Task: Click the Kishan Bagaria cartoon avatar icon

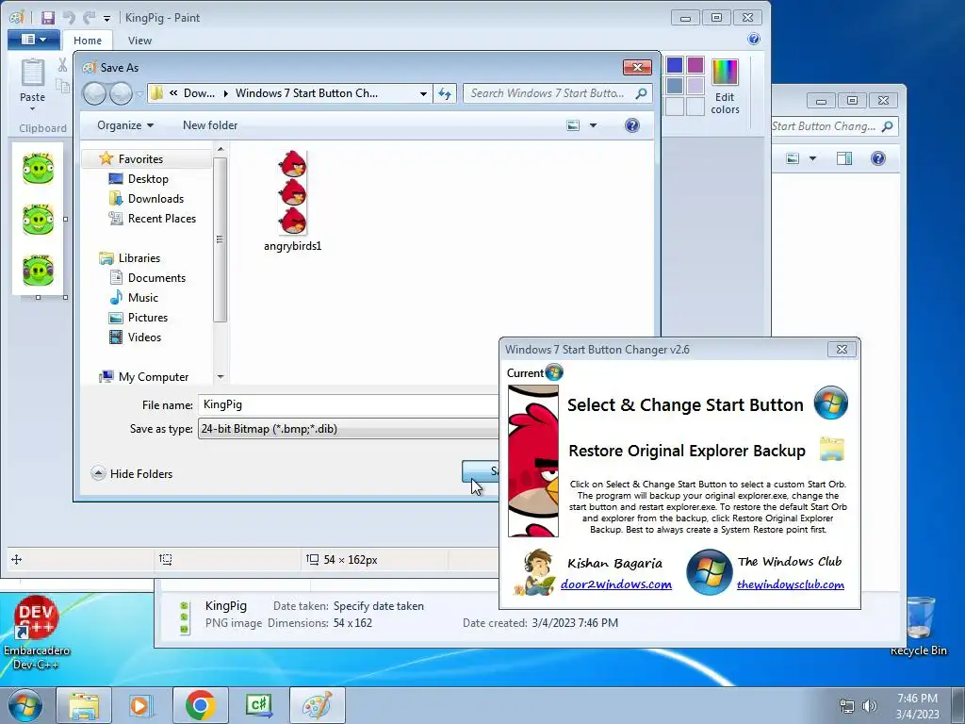Action: click(x=535, y=572)
